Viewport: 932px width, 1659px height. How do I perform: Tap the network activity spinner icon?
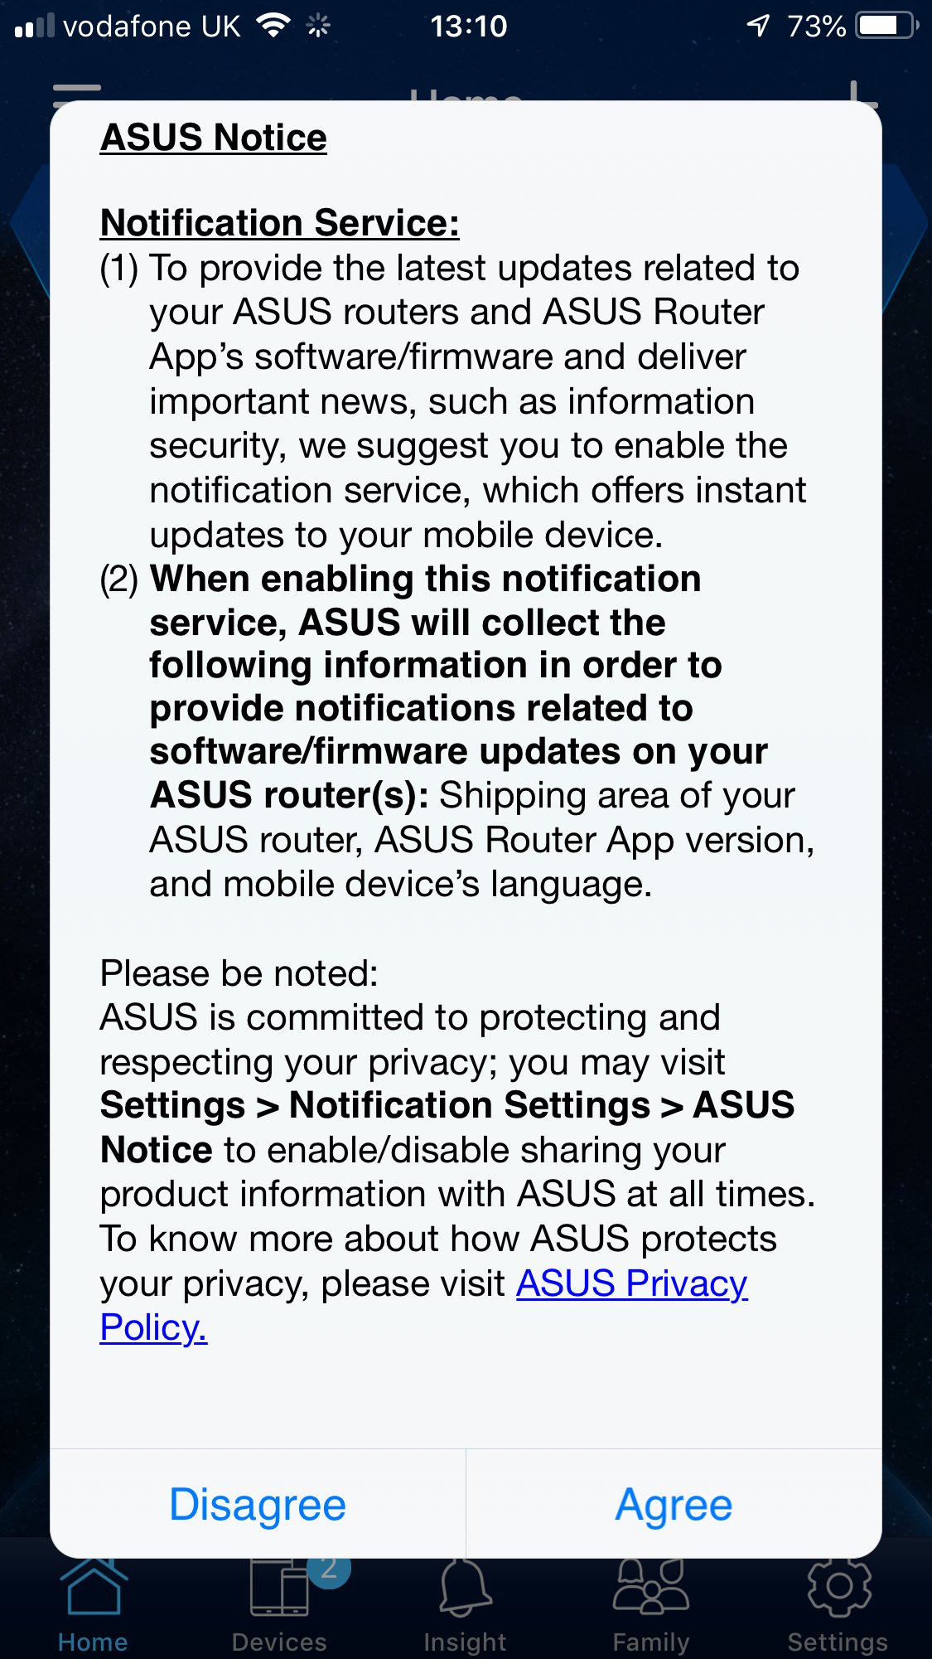coord(318,27)
